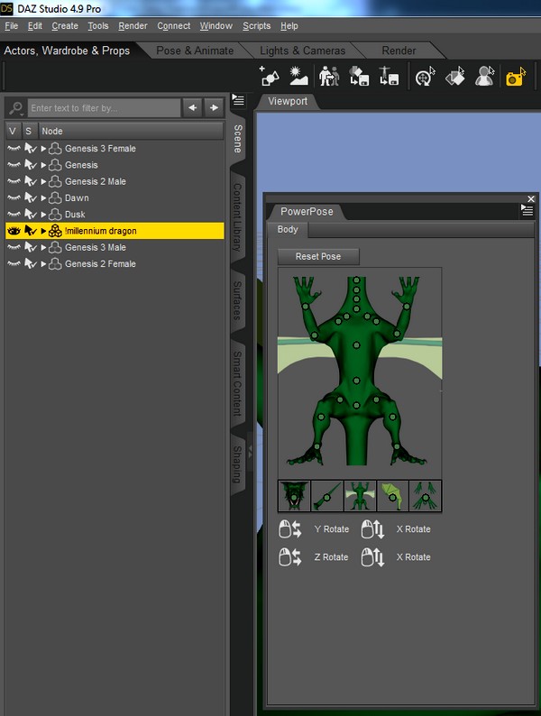Switch to Lights & Cameras activity tab

303,50
